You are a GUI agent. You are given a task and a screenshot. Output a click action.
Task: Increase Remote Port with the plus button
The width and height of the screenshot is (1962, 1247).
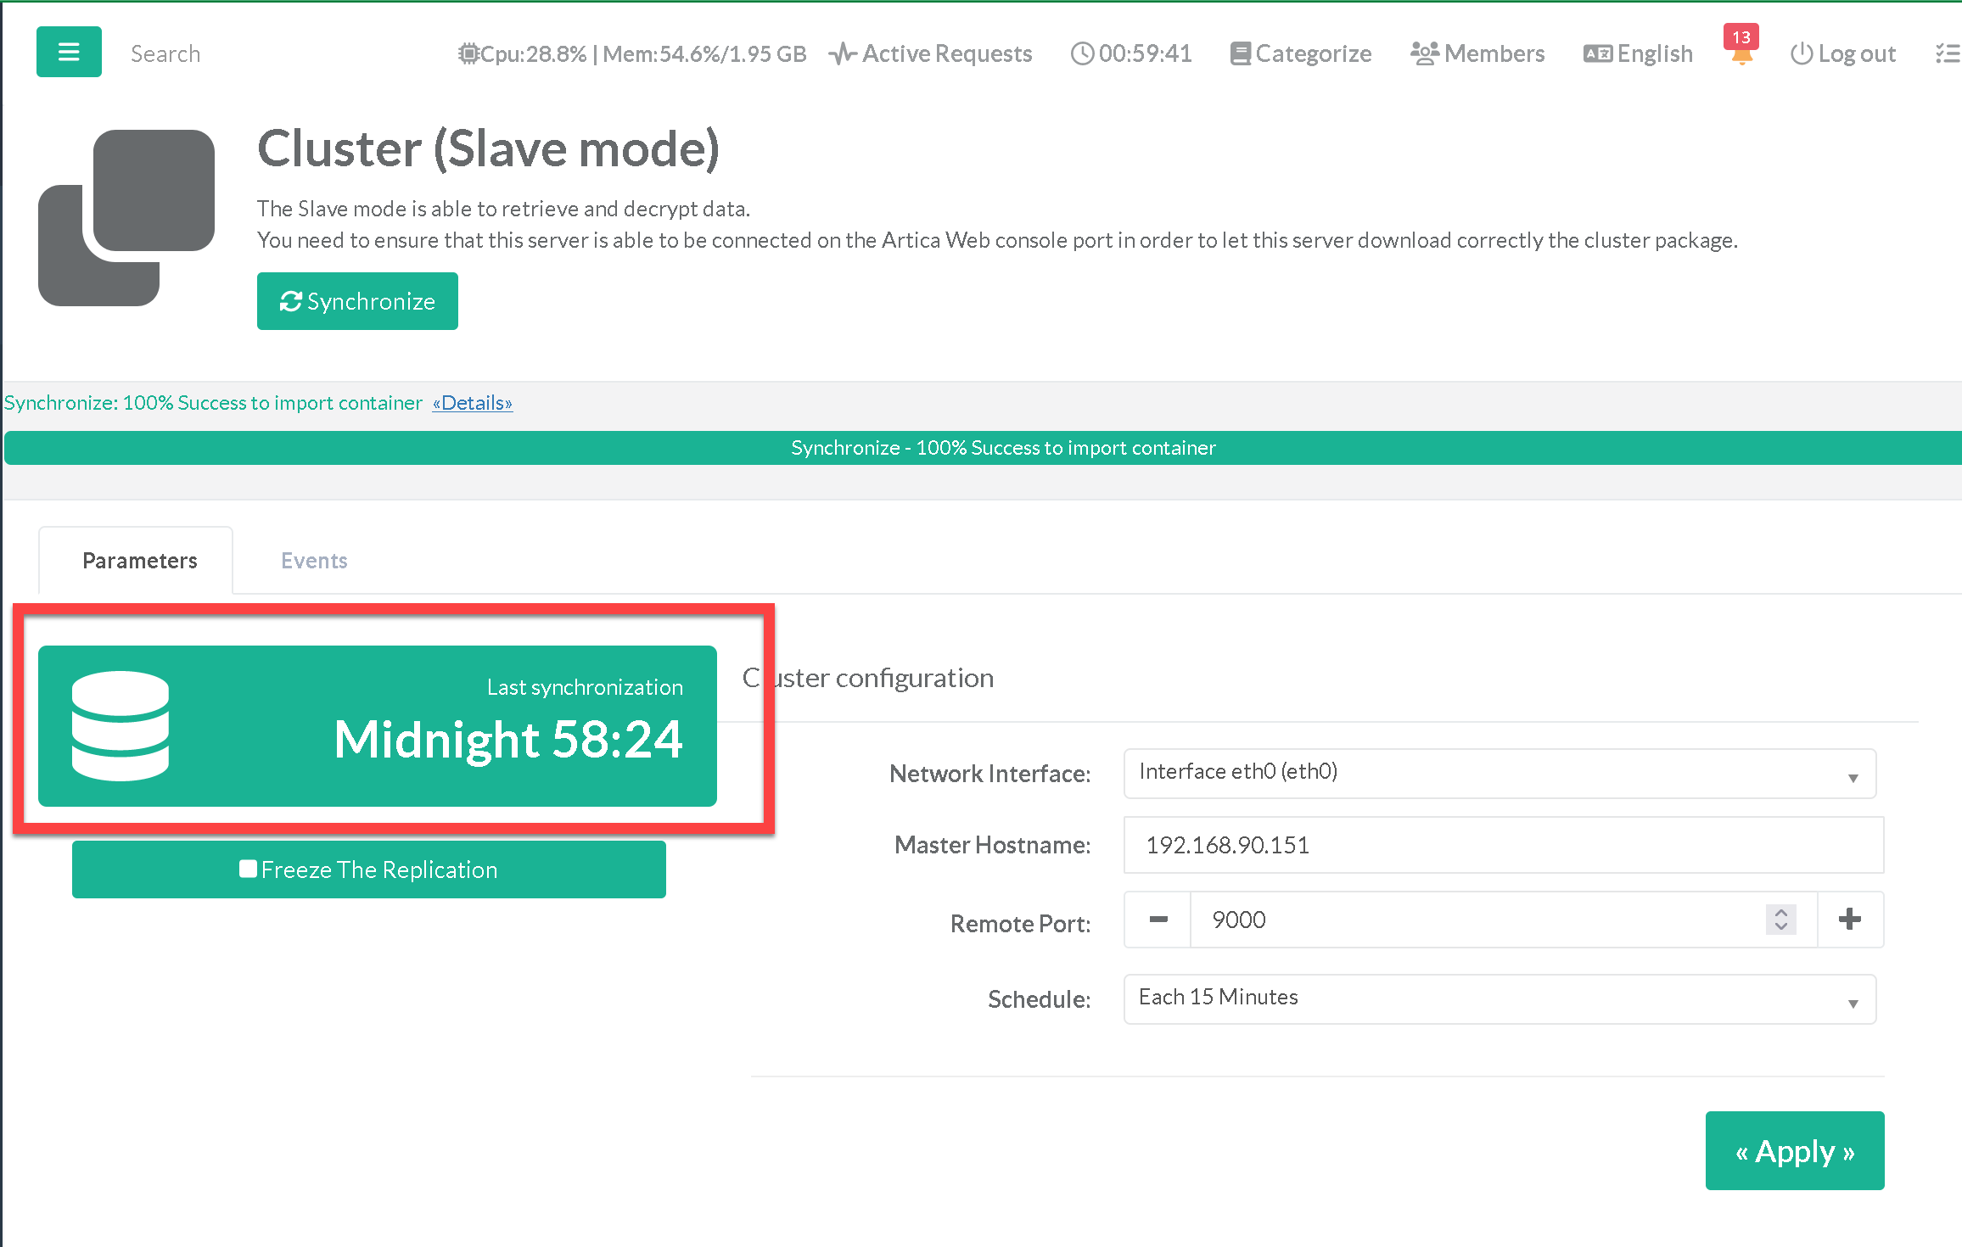coord(1850,920)
